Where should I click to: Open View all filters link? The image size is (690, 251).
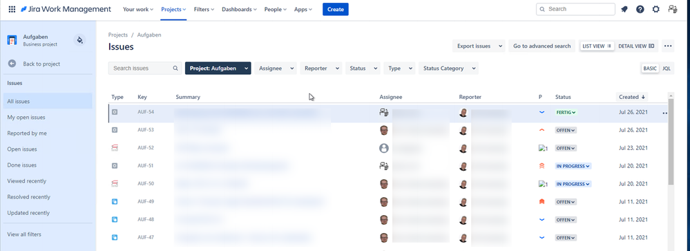(x=24, y=234)
